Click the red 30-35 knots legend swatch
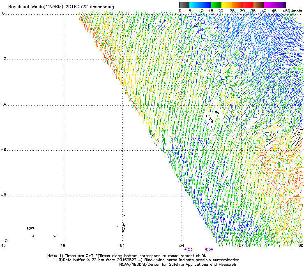Screen dimensions: 304x267 click(248, 5)
